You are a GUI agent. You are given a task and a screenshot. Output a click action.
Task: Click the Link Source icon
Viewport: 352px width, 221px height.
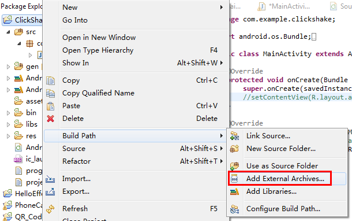[235, 136]
